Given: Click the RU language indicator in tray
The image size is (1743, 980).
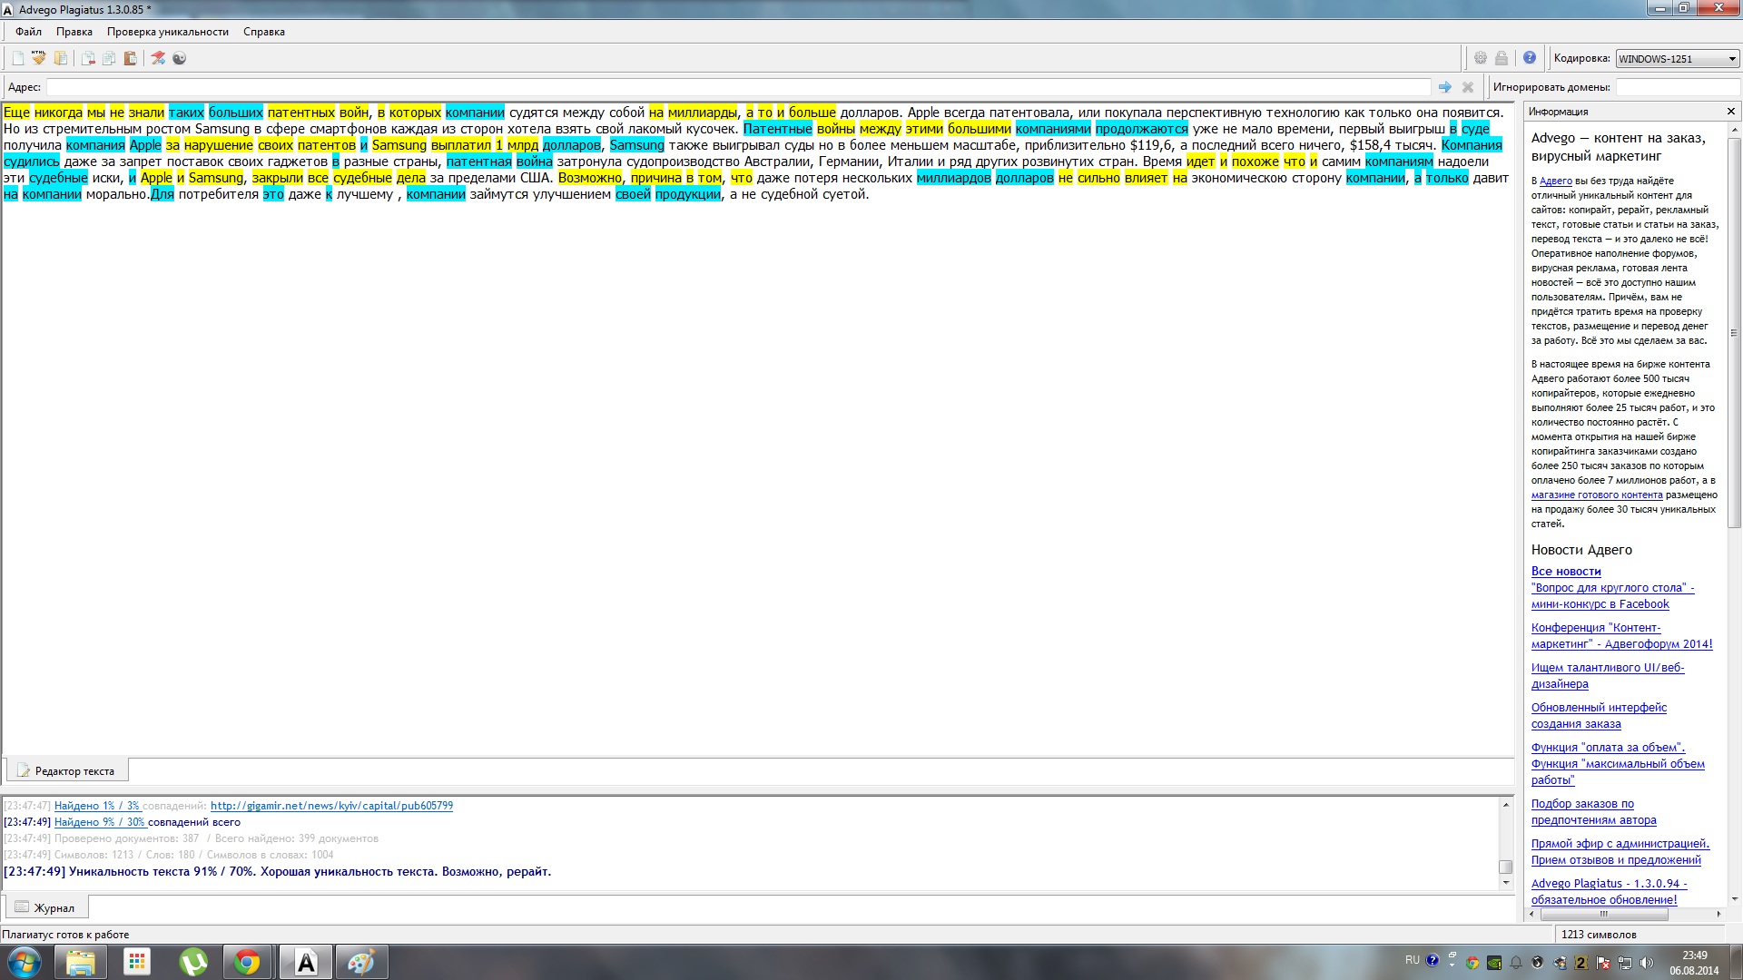Looking at the screenshot, I should pos(1412,960).
